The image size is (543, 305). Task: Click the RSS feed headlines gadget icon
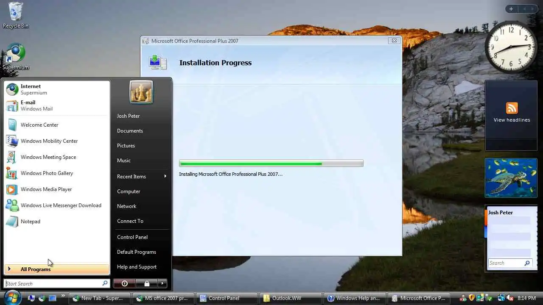point(512,108)
